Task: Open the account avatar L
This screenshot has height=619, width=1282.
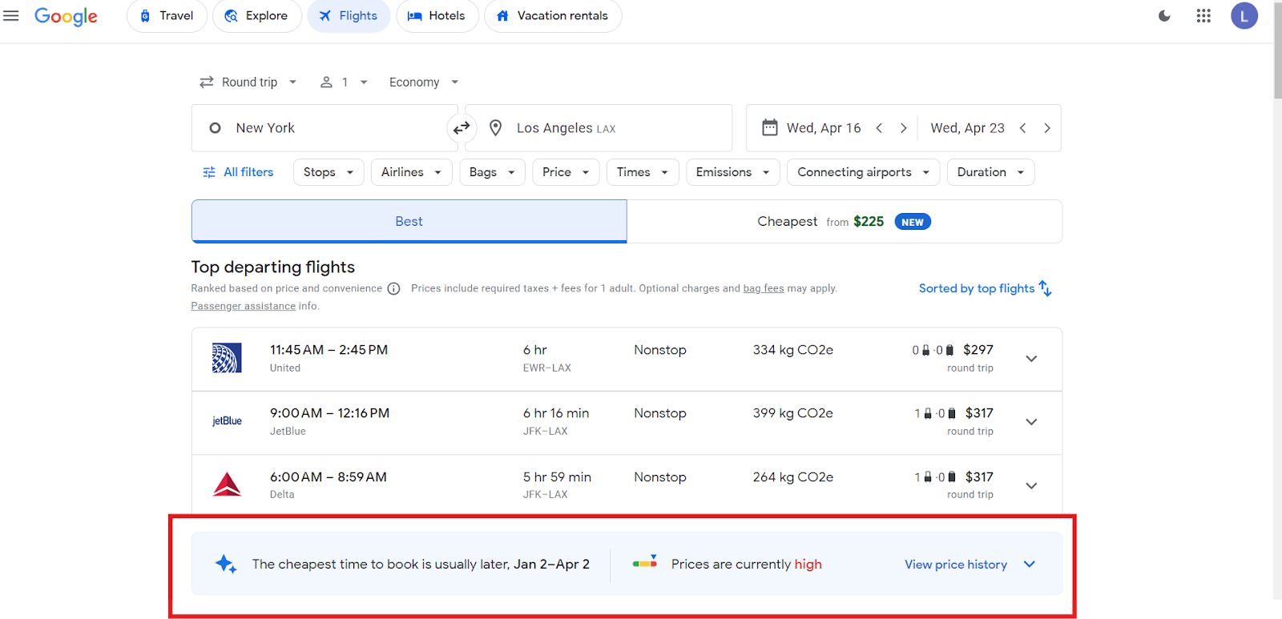Action: point(1244,16)
